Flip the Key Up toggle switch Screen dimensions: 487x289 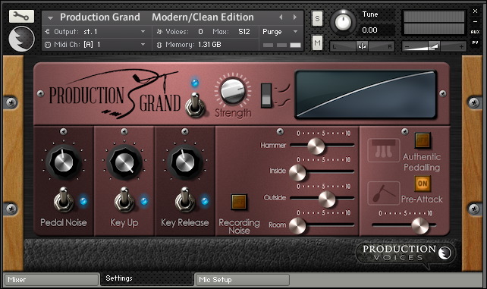pos(124,200)
